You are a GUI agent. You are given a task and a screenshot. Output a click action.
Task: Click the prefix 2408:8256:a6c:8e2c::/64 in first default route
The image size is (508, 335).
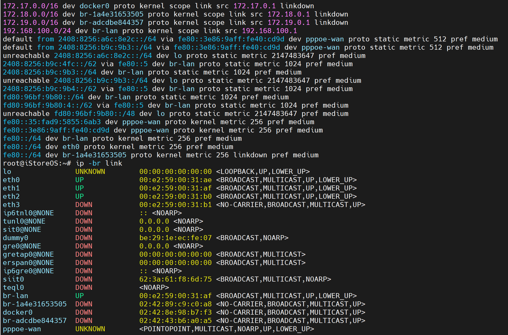107,39
